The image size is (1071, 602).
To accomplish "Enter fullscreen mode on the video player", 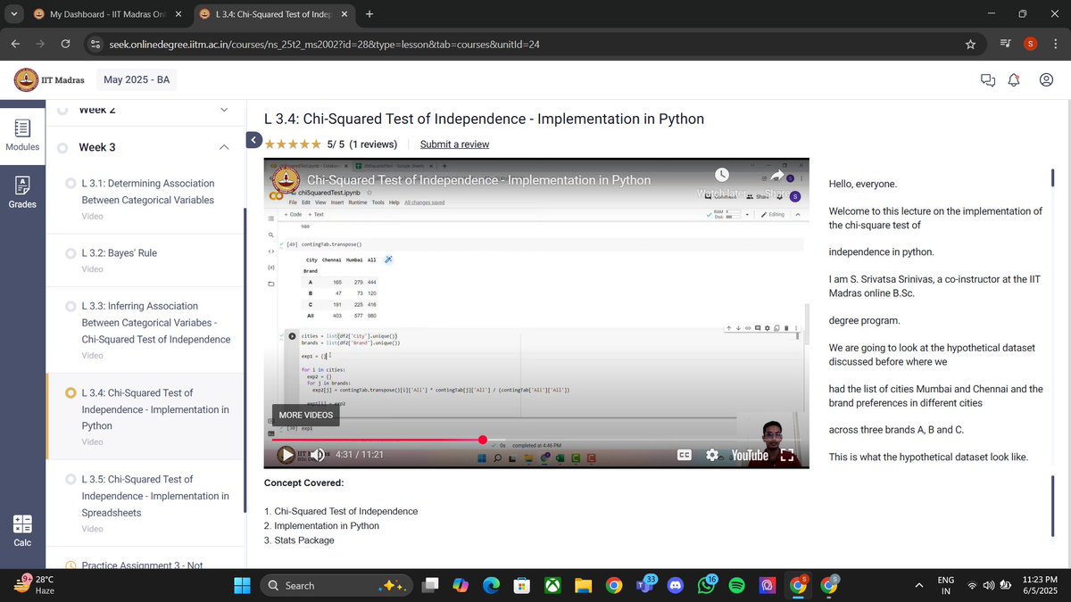I will pos(787,455).
